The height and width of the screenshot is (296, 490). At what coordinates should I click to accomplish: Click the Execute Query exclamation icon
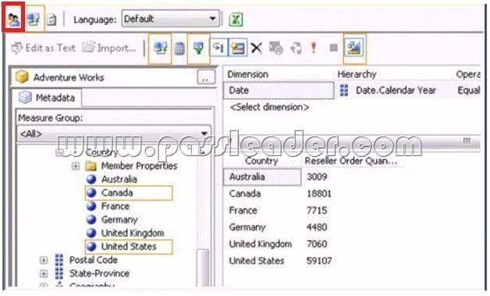[x=314, y=48]
